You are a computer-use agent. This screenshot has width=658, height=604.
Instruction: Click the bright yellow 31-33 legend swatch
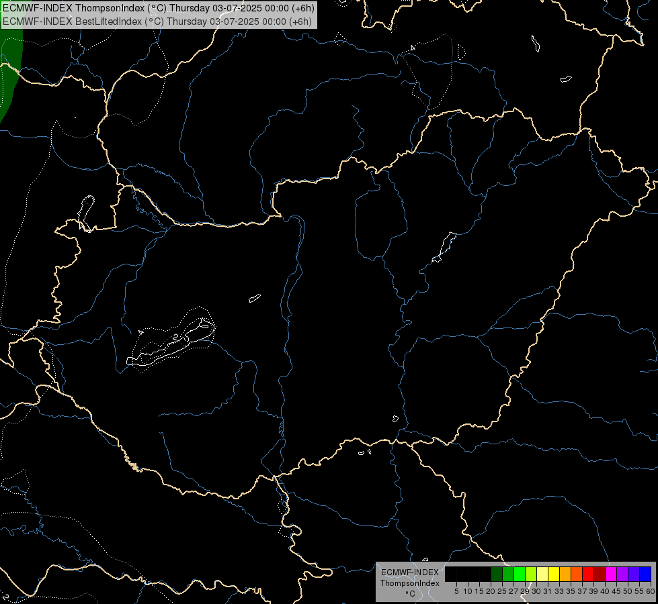554,574
